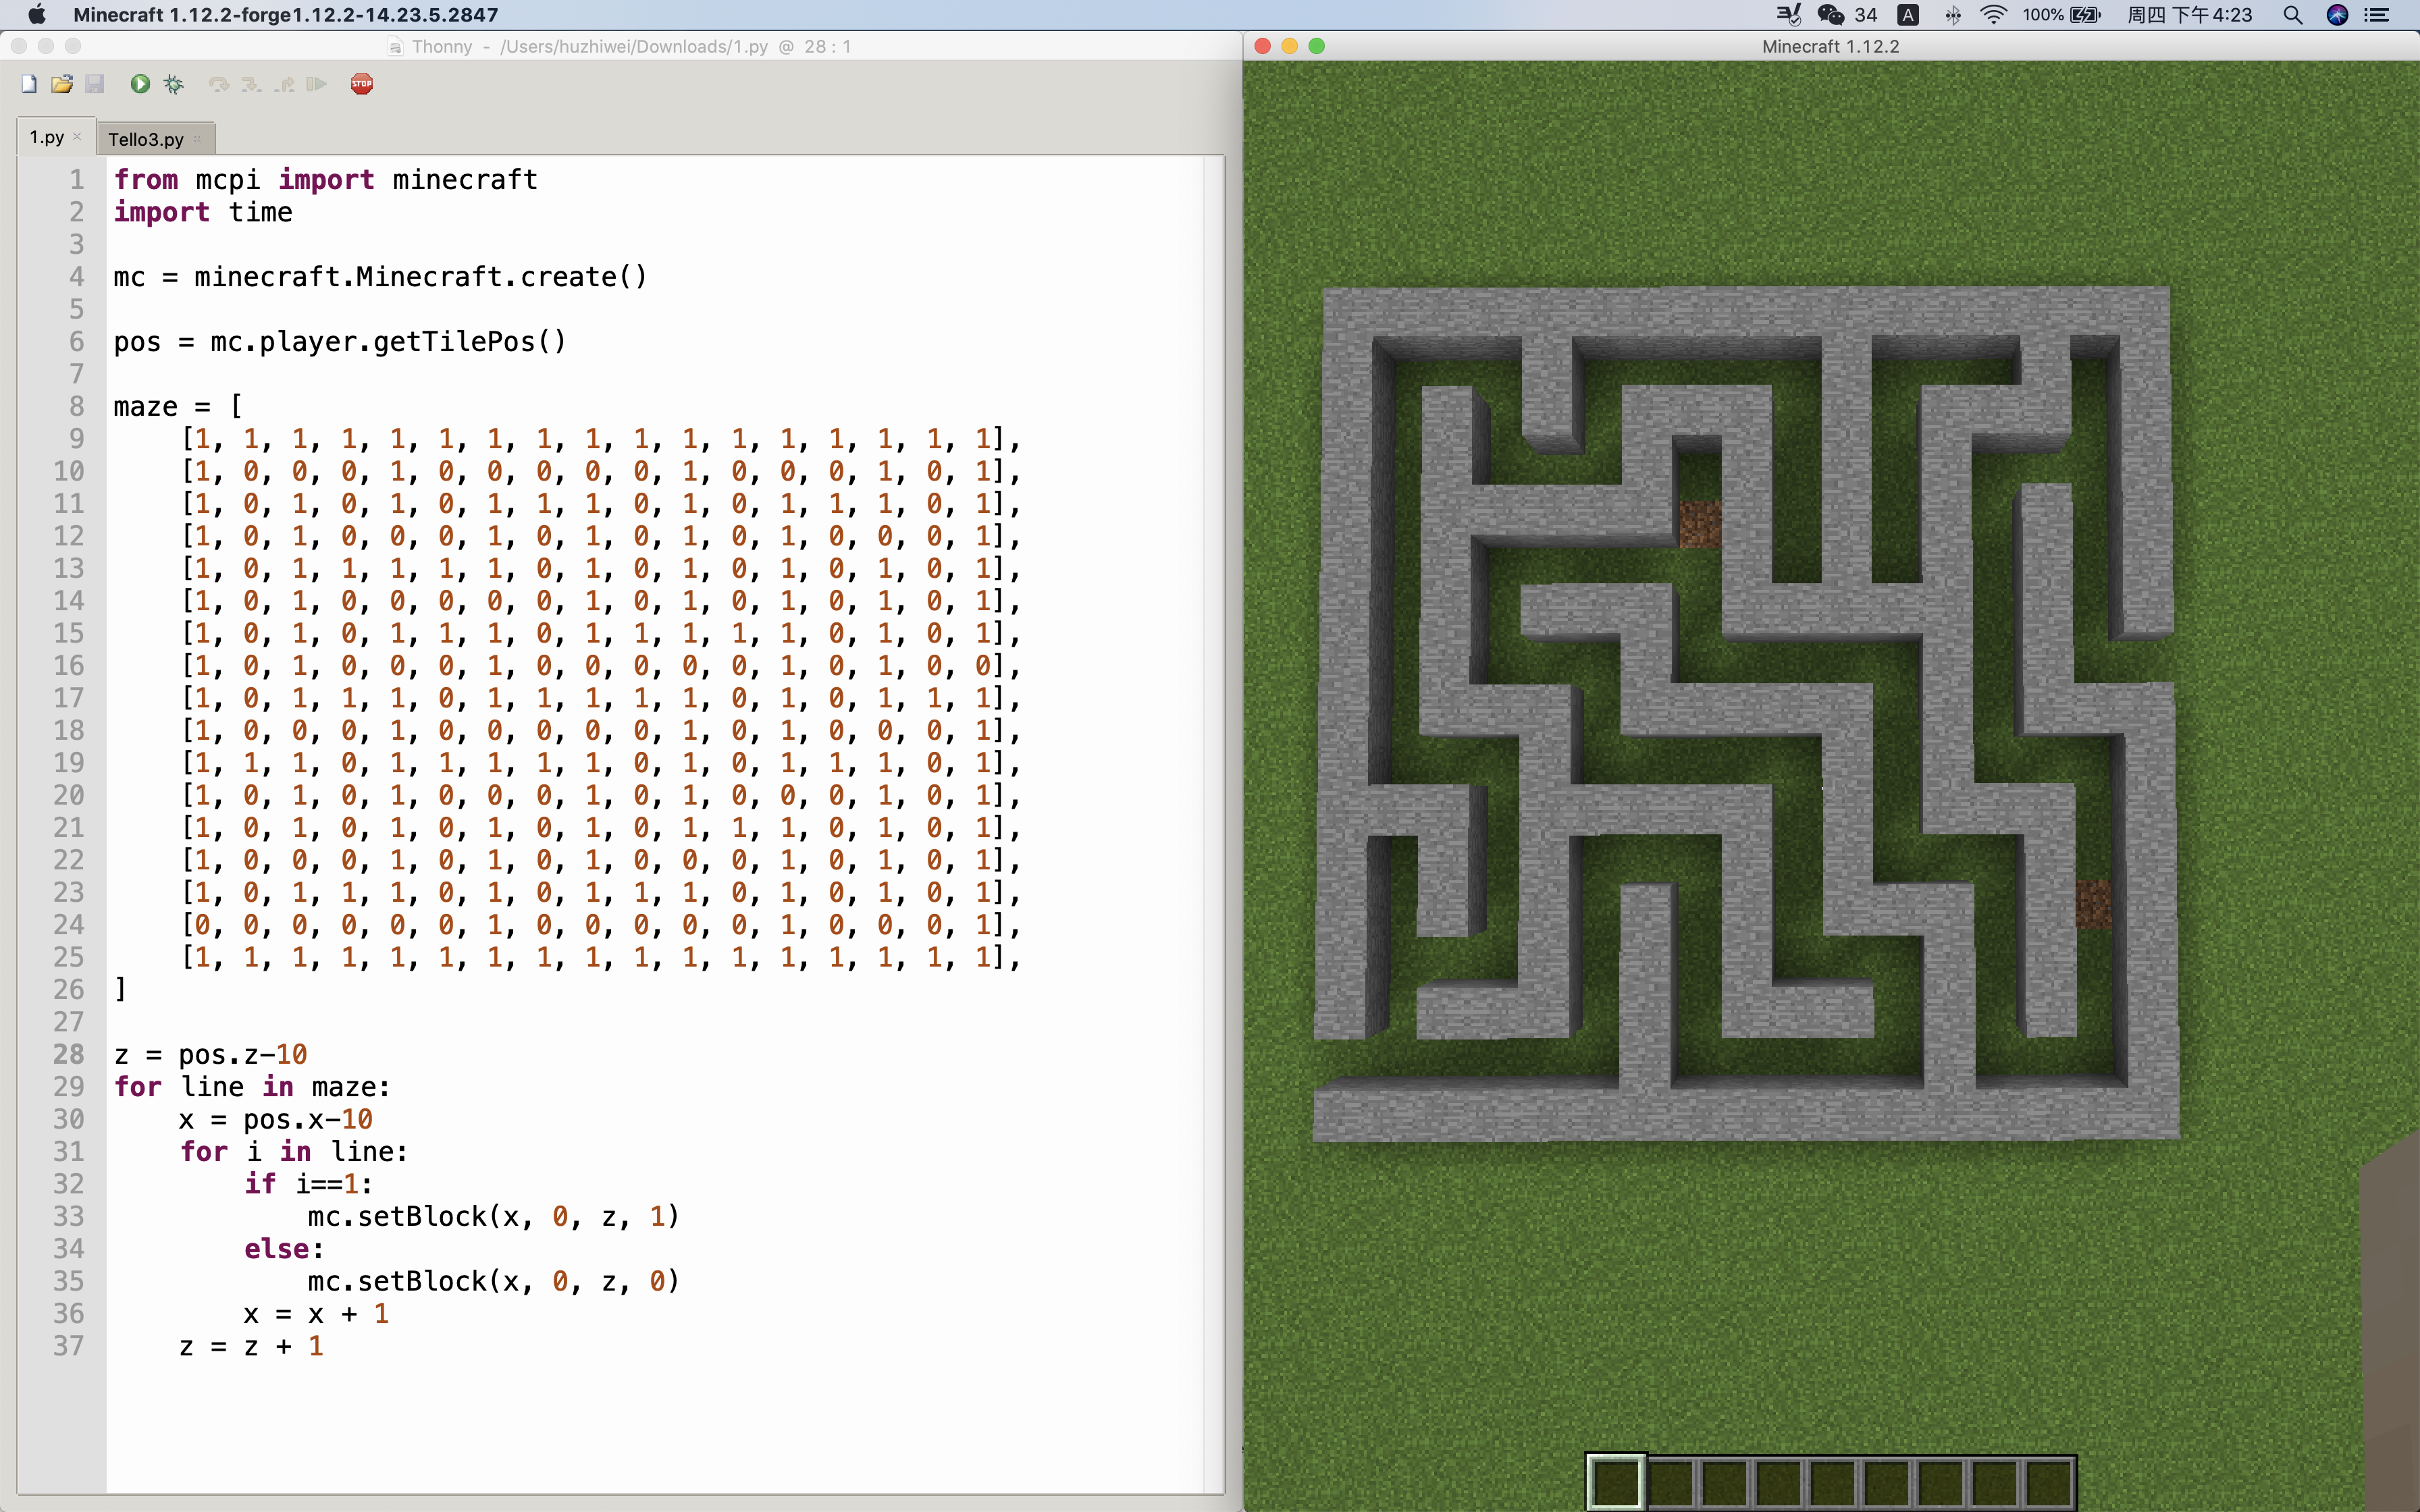This screenshot has width=2420, height=1512.
Task: Click the Step into debugger icon
Action: click(251, 84)
